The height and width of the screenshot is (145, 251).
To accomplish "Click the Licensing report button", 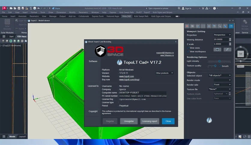I will [x=150, y=121].
